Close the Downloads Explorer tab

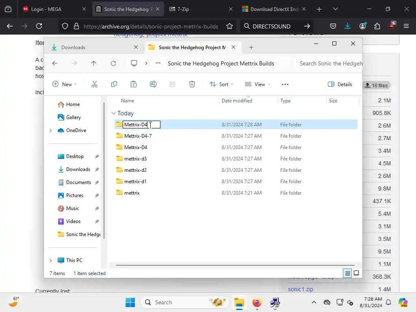(x=136, y=47)
